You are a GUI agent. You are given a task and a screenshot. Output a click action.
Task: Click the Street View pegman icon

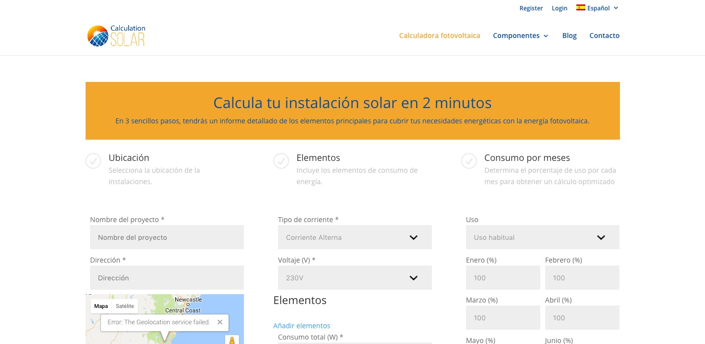click(x=232, y=340)
